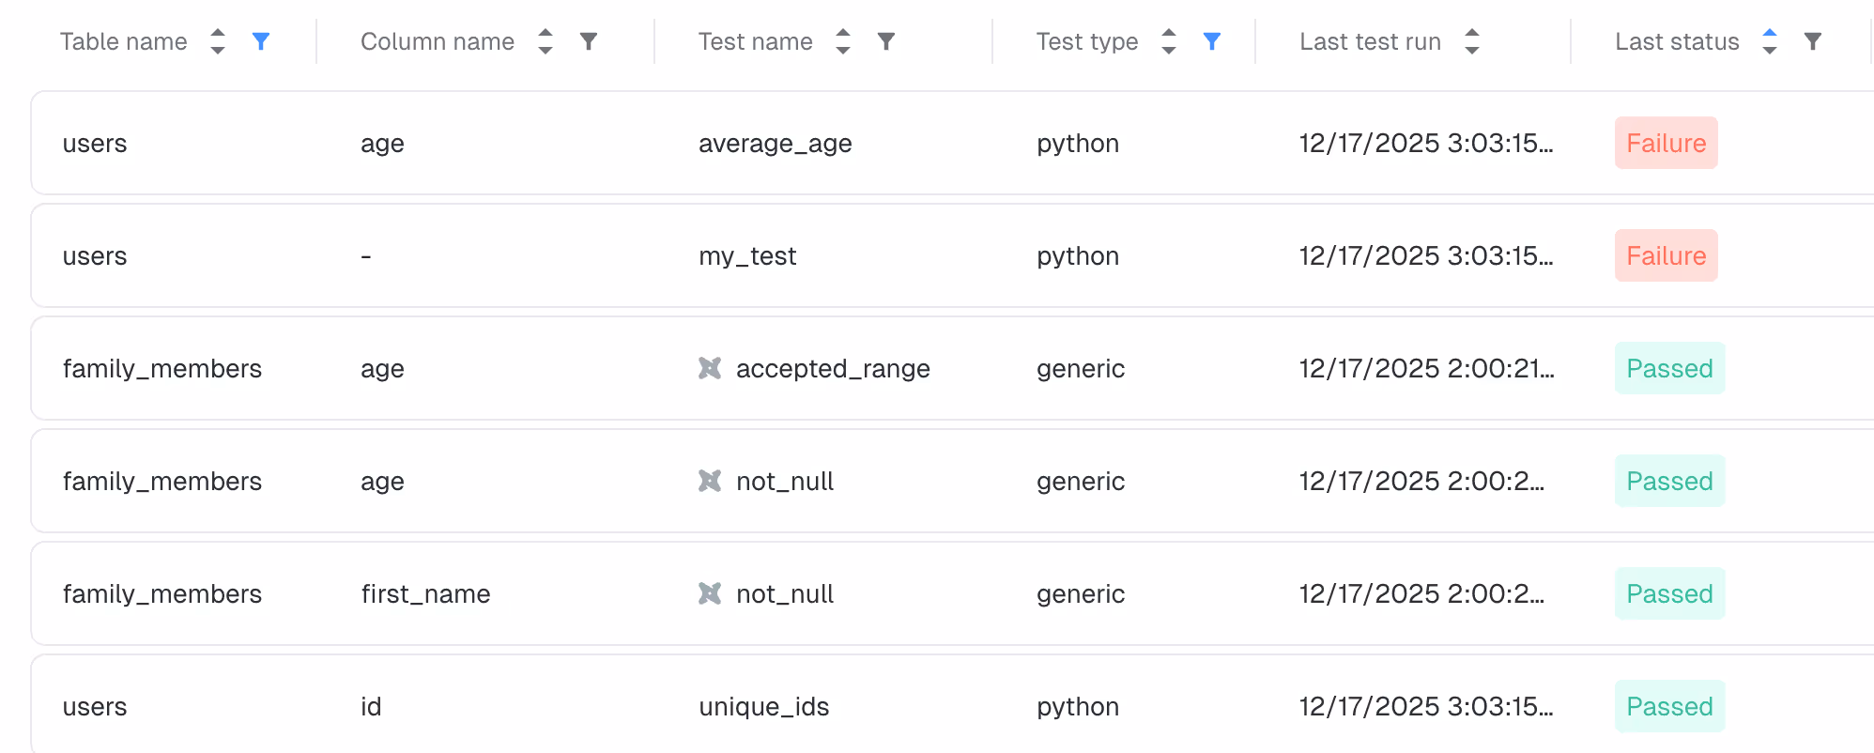
Task: Sort by Test name
Action: pos(843,41)
